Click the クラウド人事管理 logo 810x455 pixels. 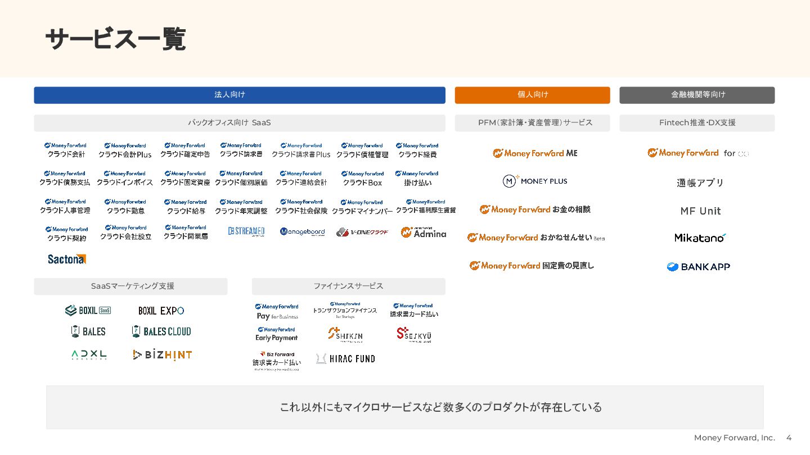65,206
